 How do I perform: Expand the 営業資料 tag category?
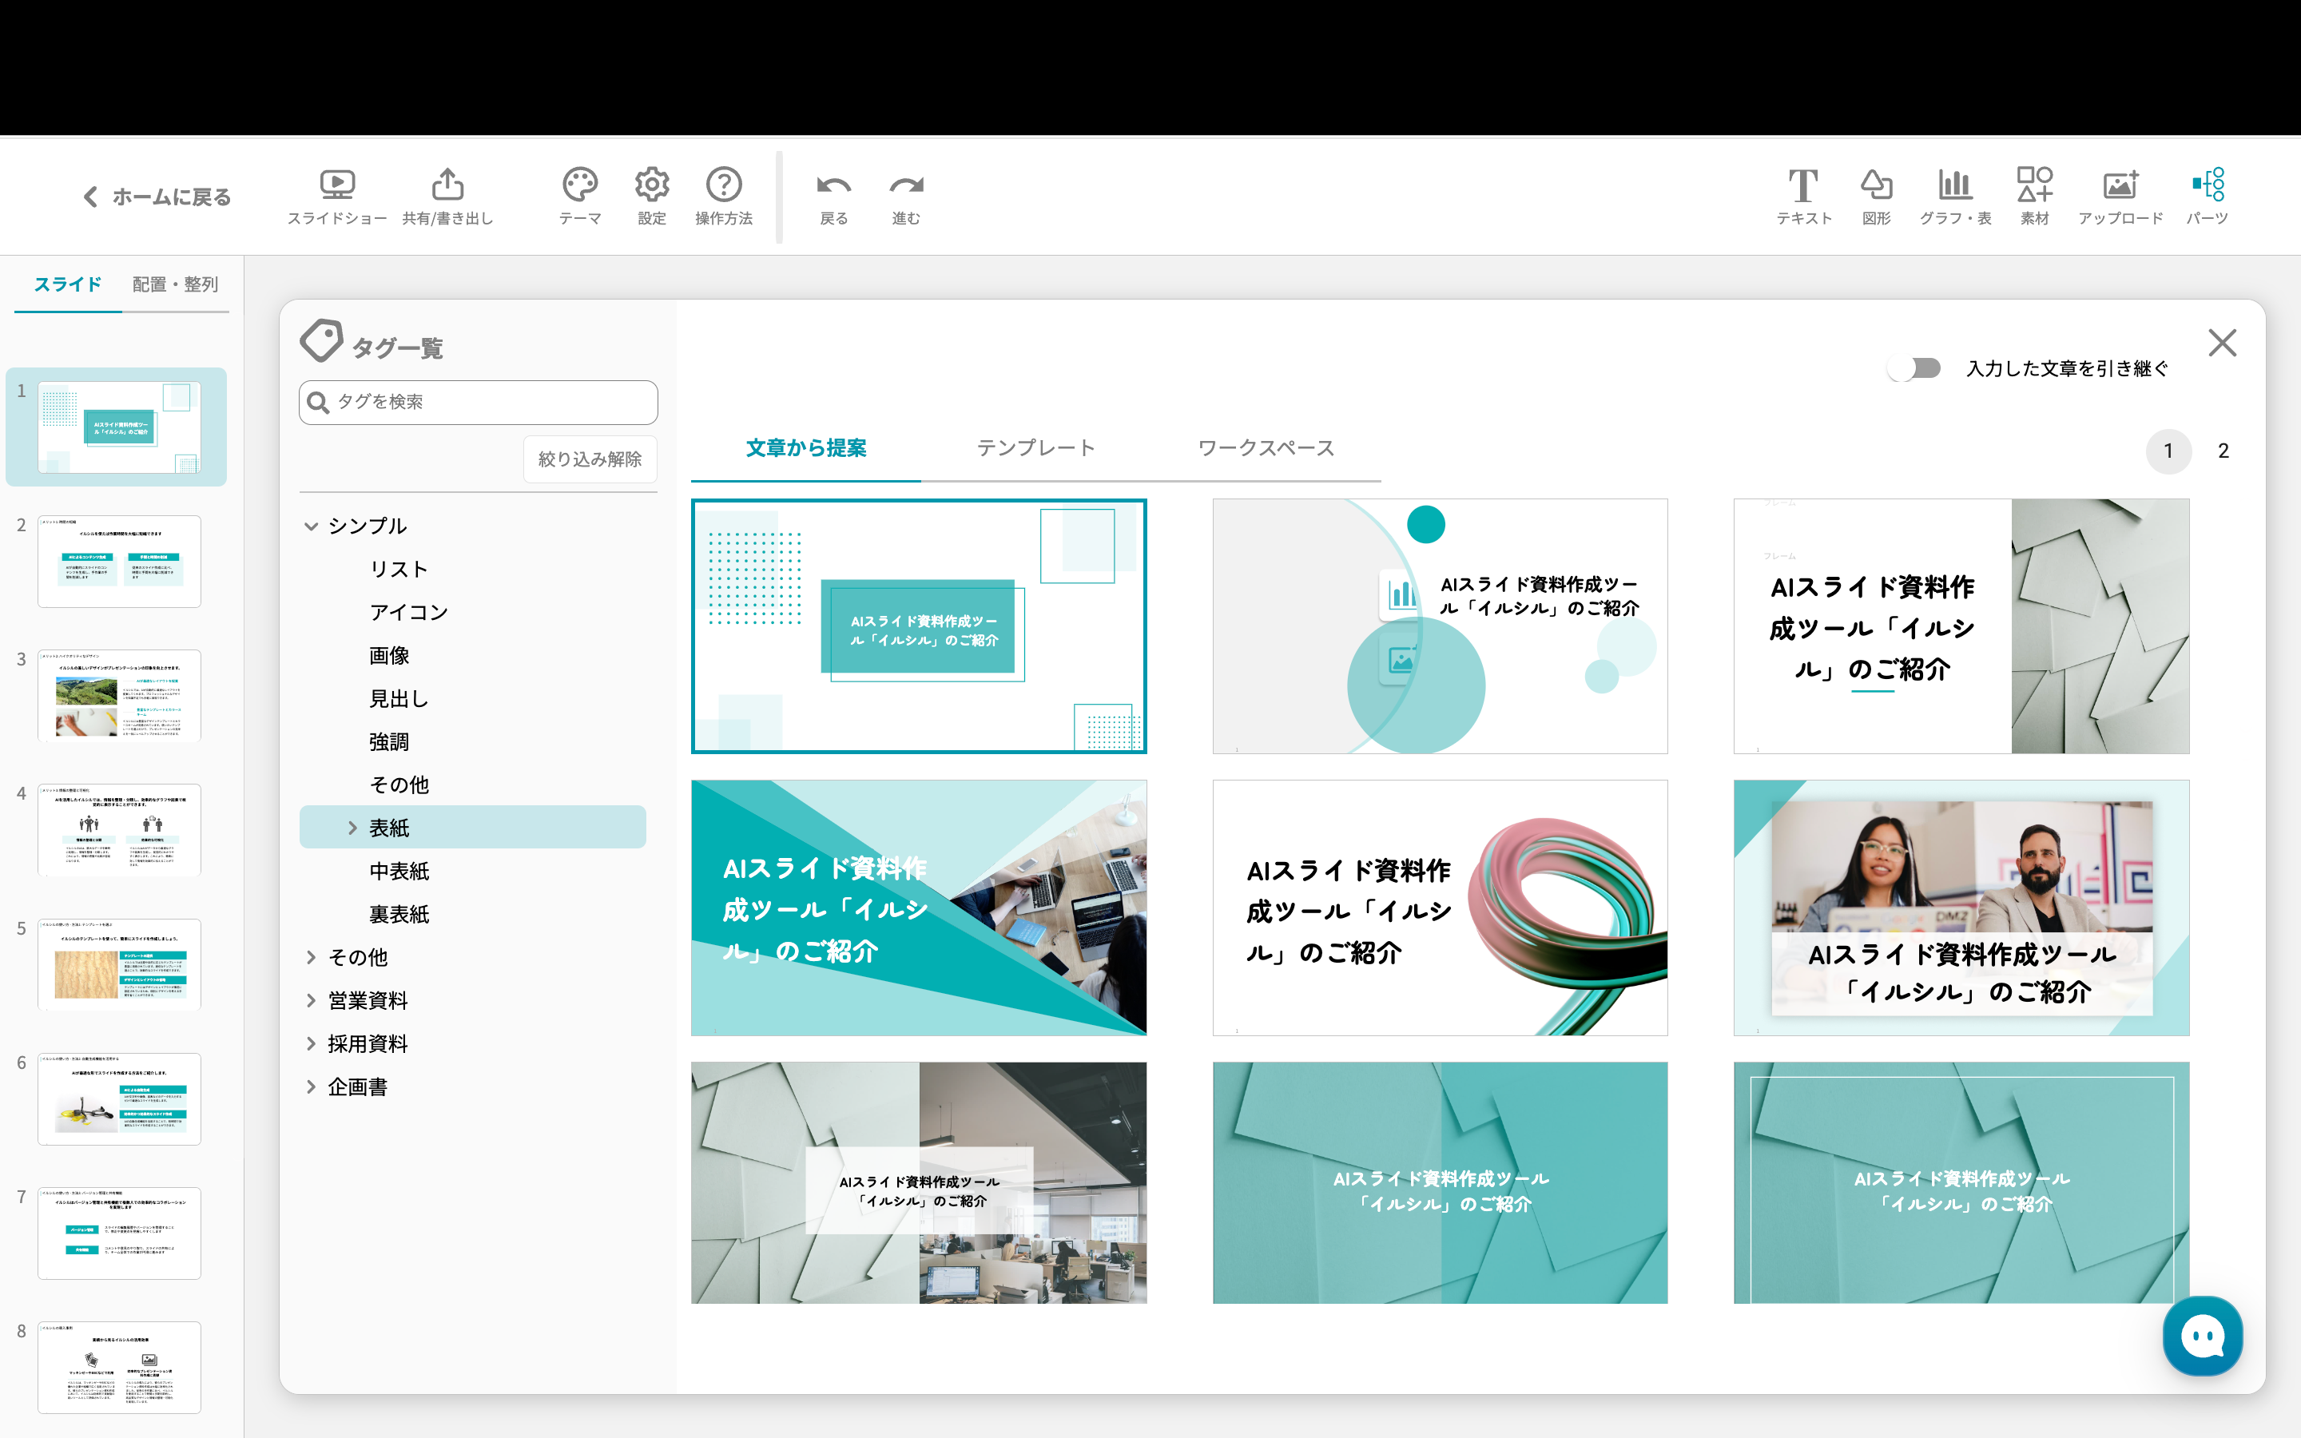[311, 1000]
